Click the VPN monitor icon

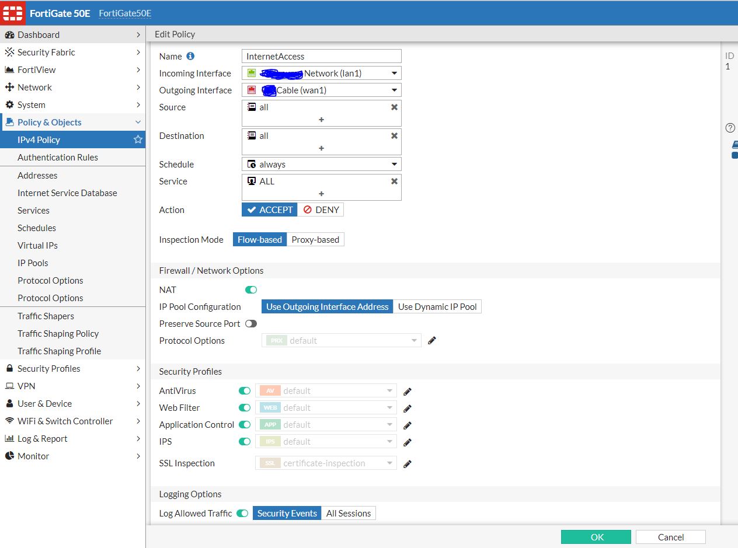(x=9, y=386)
